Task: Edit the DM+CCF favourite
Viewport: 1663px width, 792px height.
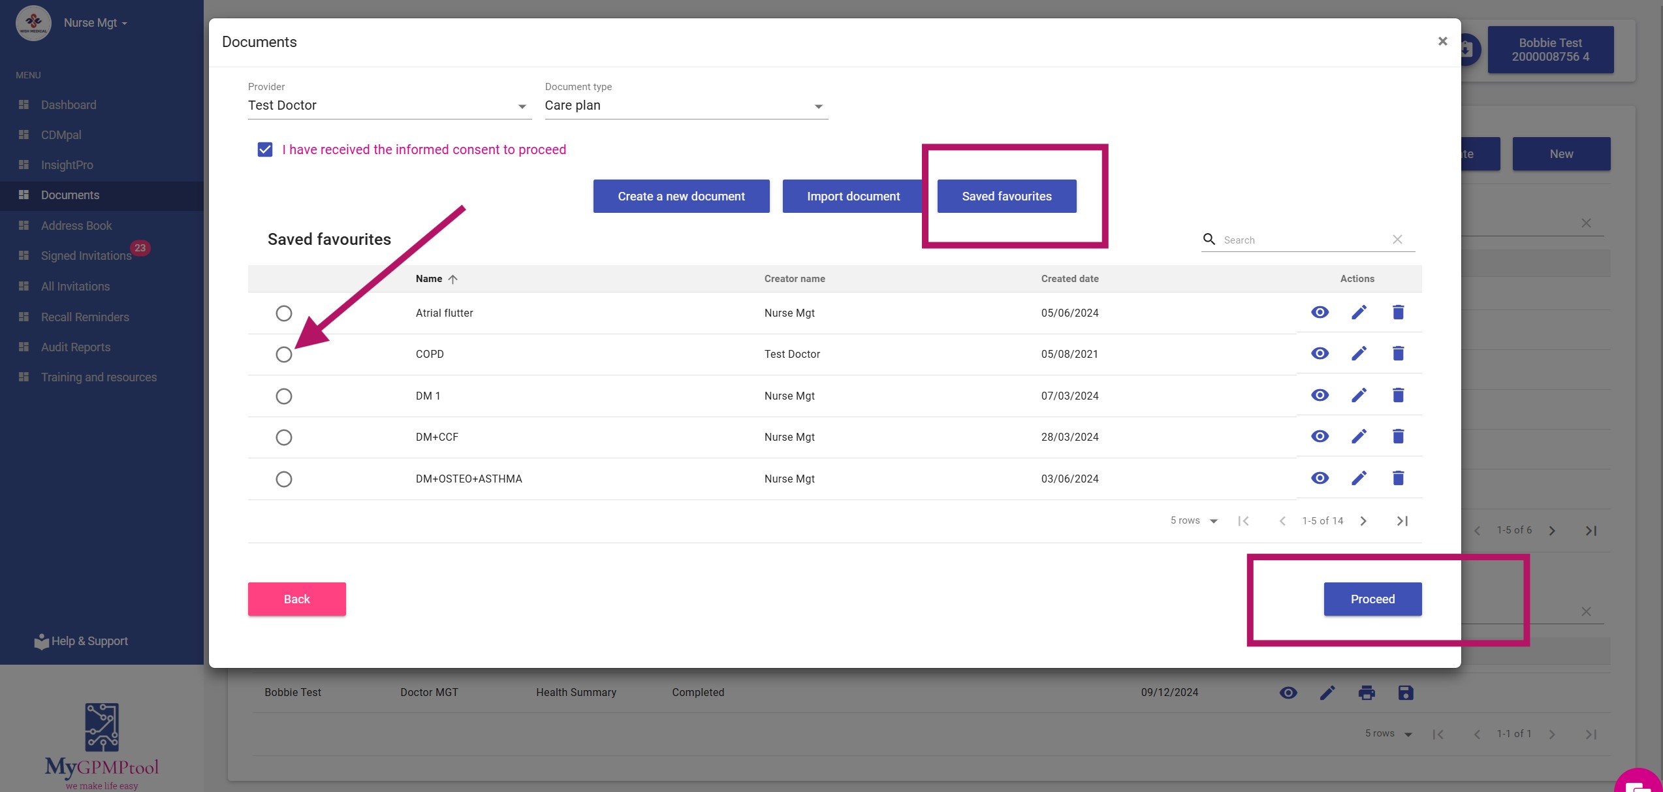Action: click(x=1359, y=436)
